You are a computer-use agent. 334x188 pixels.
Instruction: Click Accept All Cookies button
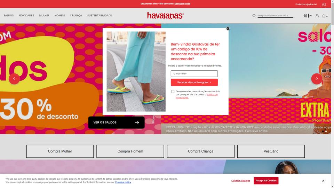coord(266,181)
